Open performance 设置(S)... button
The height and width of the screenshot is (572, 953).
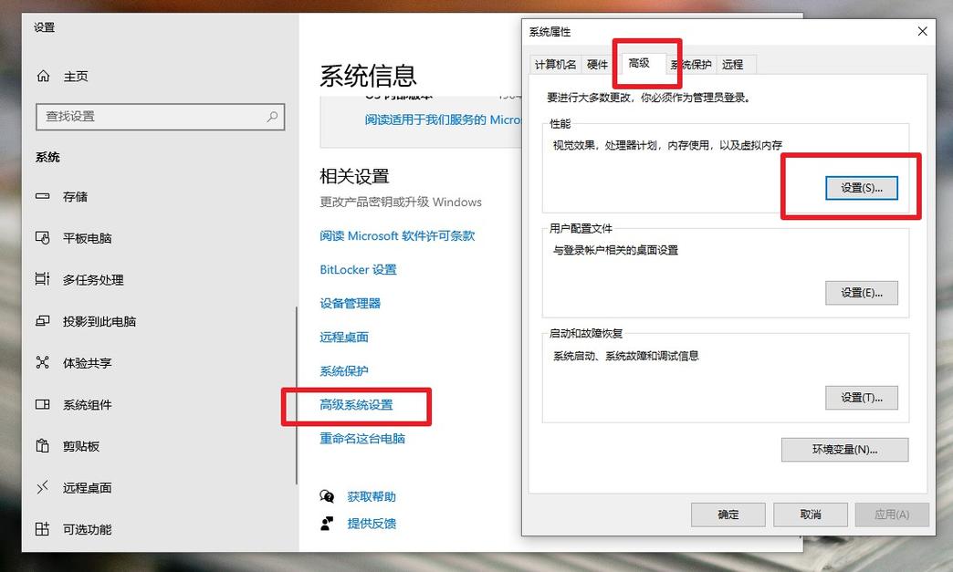861,188
